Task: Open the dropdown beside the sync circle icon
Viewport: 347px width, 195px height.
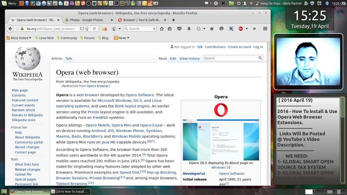Action: [x=204, y=29]
